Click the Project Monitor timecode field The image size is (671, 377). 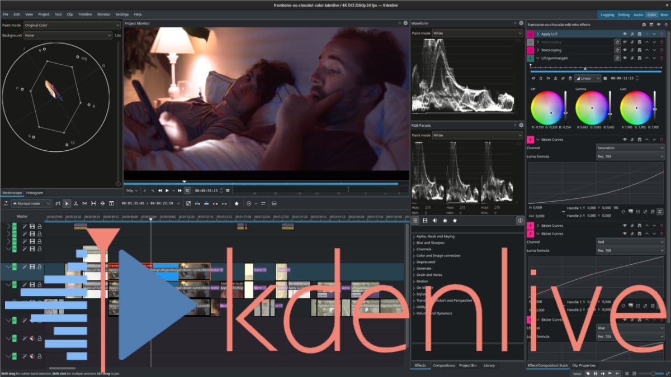(x=206, y=190)
